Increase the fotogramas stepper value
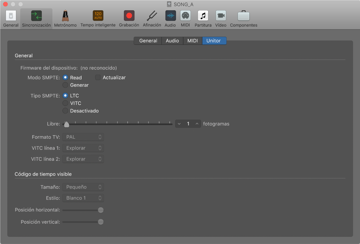Screen dimensions: 360x244 [x=197, y=124]
